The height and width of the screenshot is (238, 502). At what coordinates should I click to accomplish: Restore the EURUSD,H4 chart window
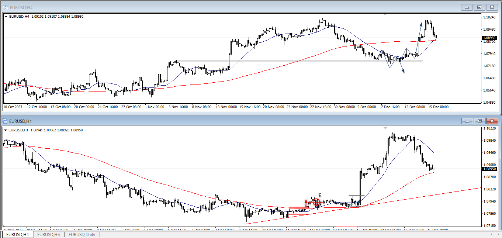click(x=479, y=7)
